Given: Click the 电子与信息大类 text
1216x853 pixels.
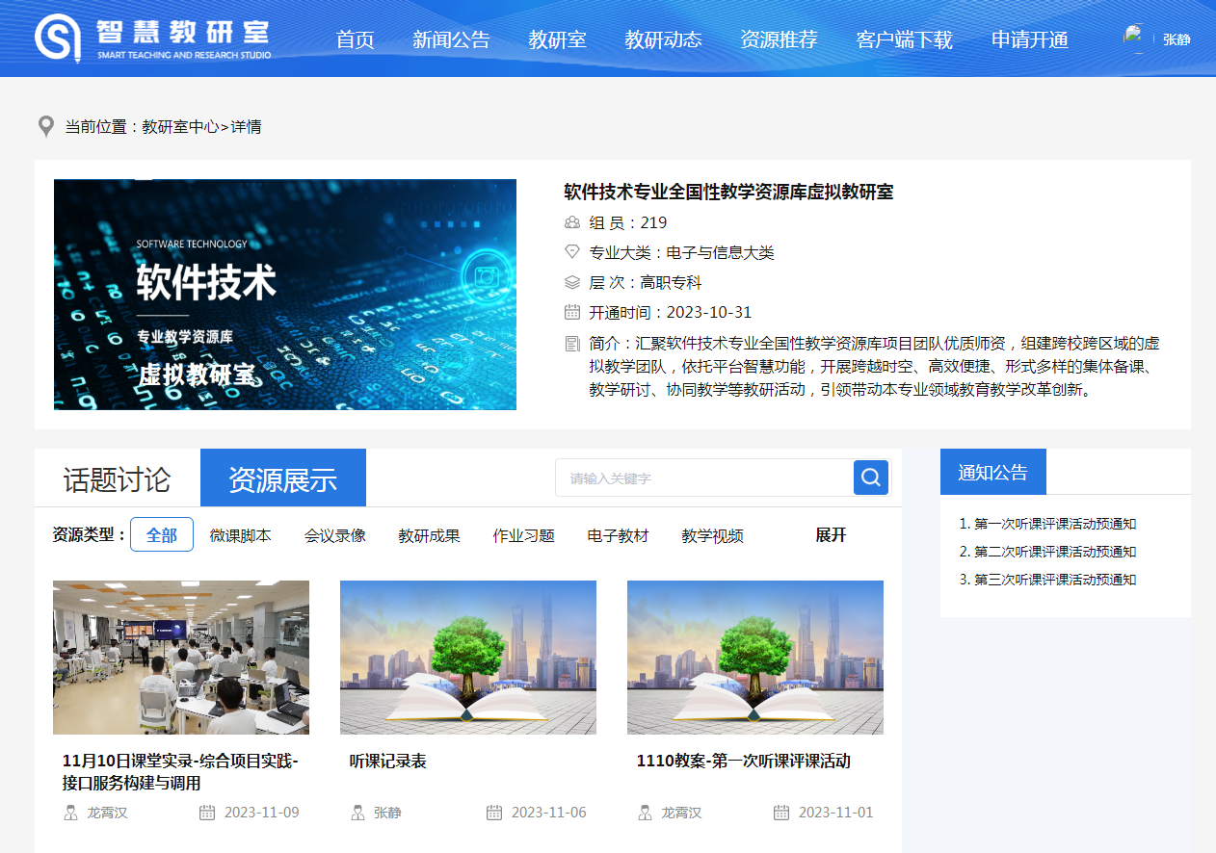Looking at the screenshot, I should point(721,252).
